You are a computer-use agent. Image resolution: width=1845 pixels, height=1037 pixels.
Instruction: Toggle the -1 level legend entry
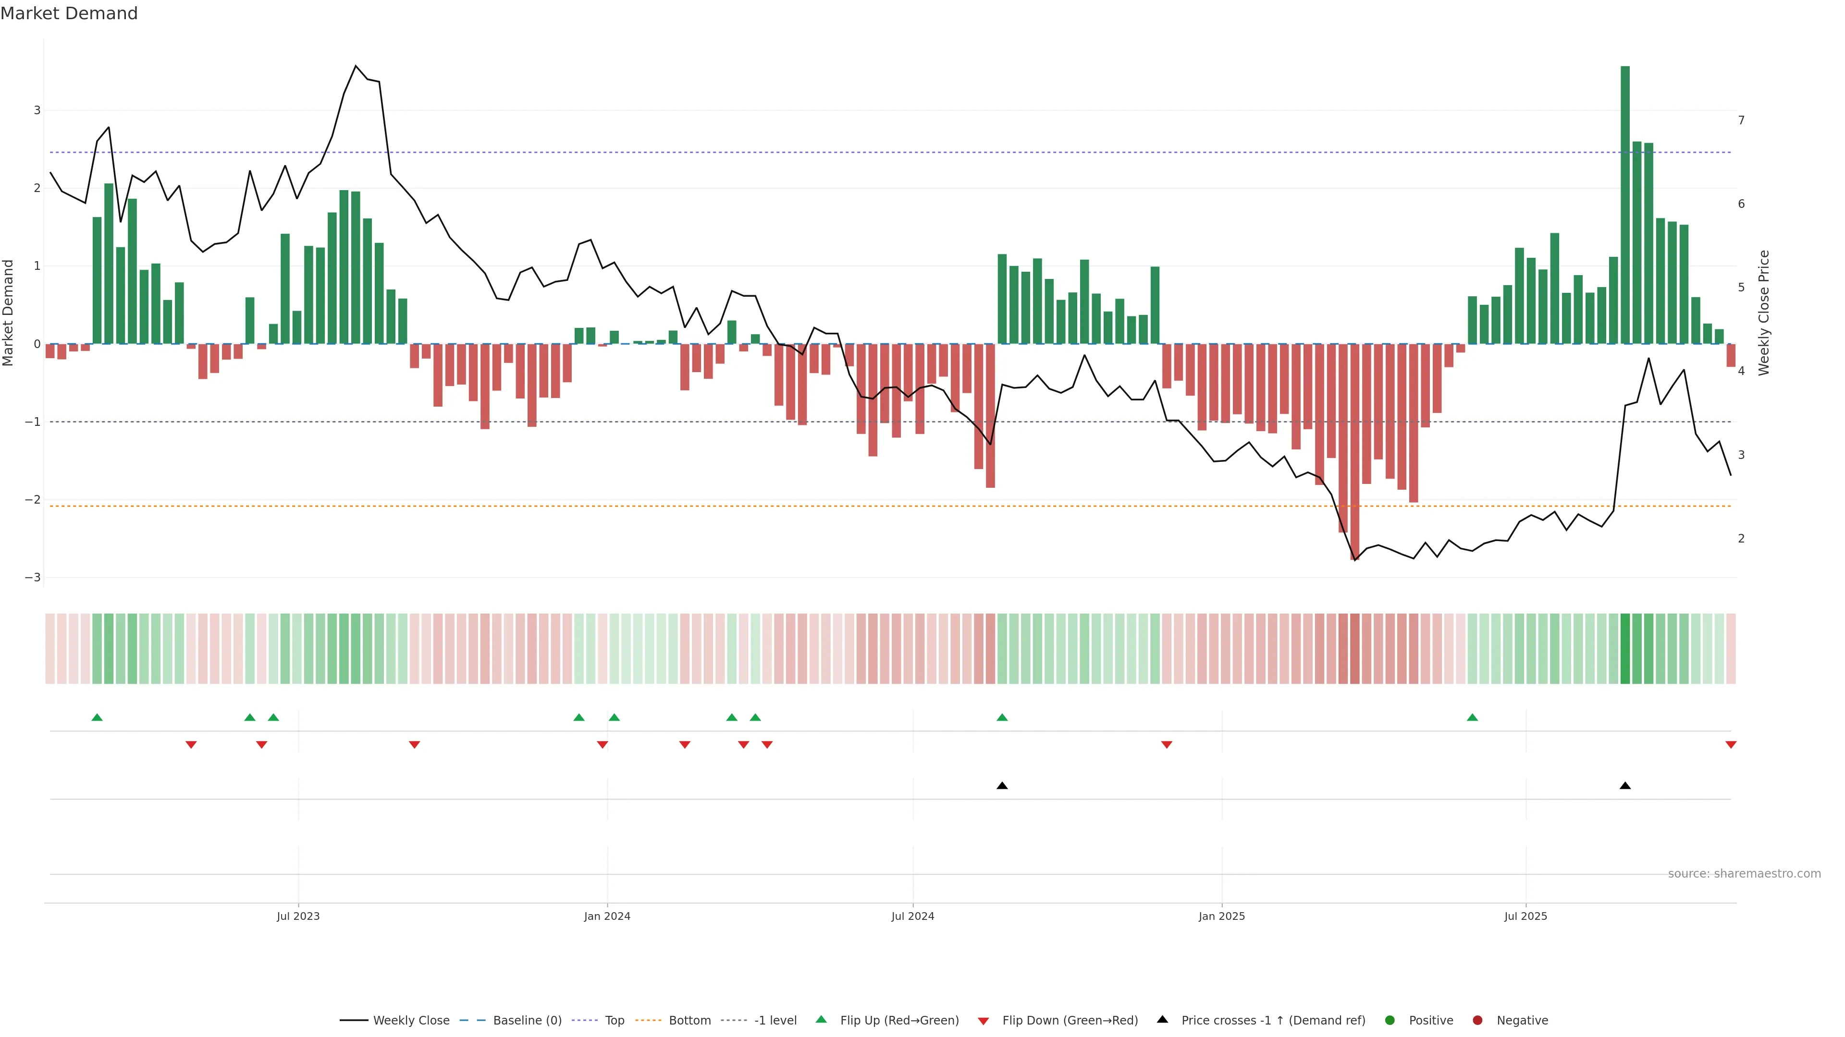[x=775, y=1020]
